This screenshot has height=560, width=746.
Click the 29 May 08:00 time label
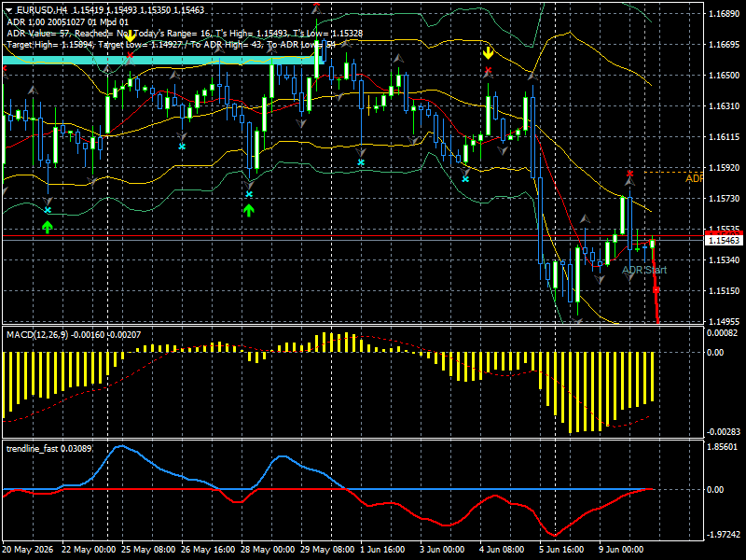click(x=327, y=550)
